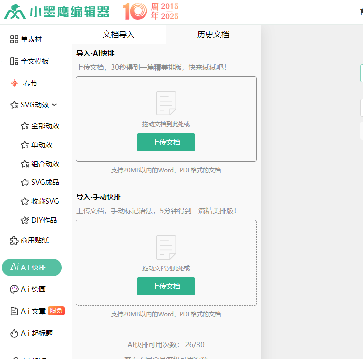Go to SVG成品 in sidebar

tap(45, 182)
